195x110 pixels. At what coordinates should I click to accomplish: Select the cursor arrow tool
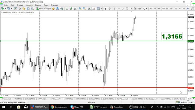105,9
